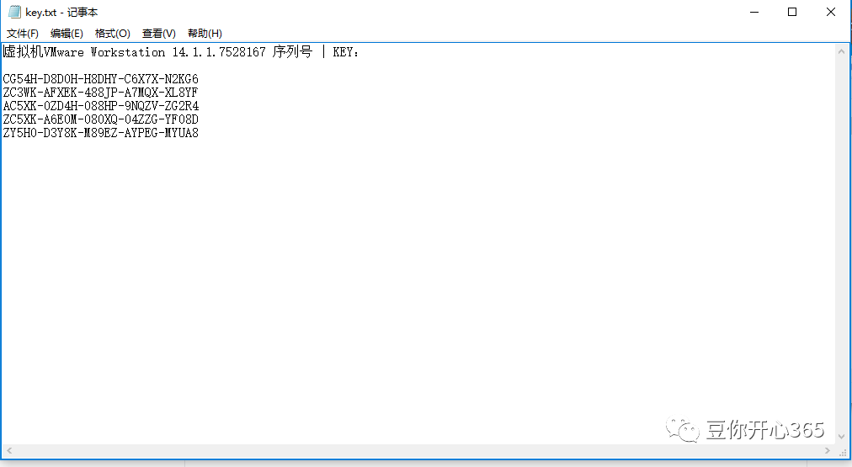Close the key.txt Notepad window
The height and width of the screenshot is (467, 852).
point(831,12)
